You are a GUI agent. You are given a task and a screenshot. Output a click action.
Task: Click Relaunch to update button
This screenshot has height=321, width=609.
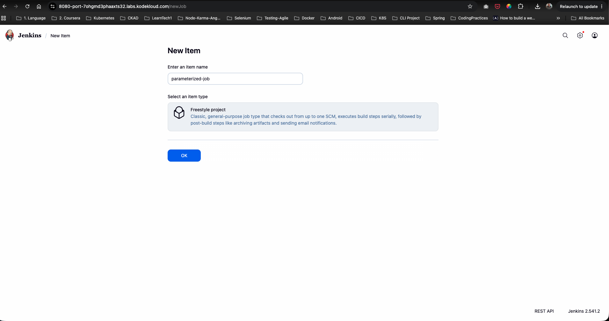tap(578, 6)
